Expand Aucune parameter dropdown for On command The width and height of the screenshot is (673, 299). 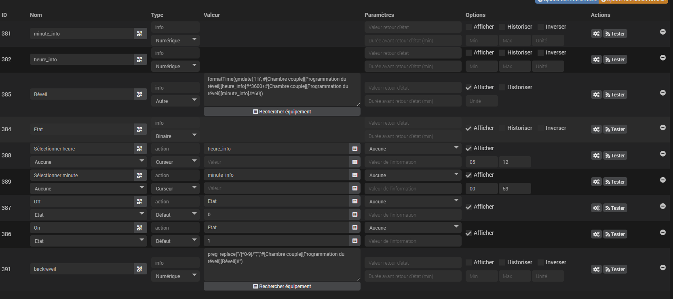tap(413, 228)
